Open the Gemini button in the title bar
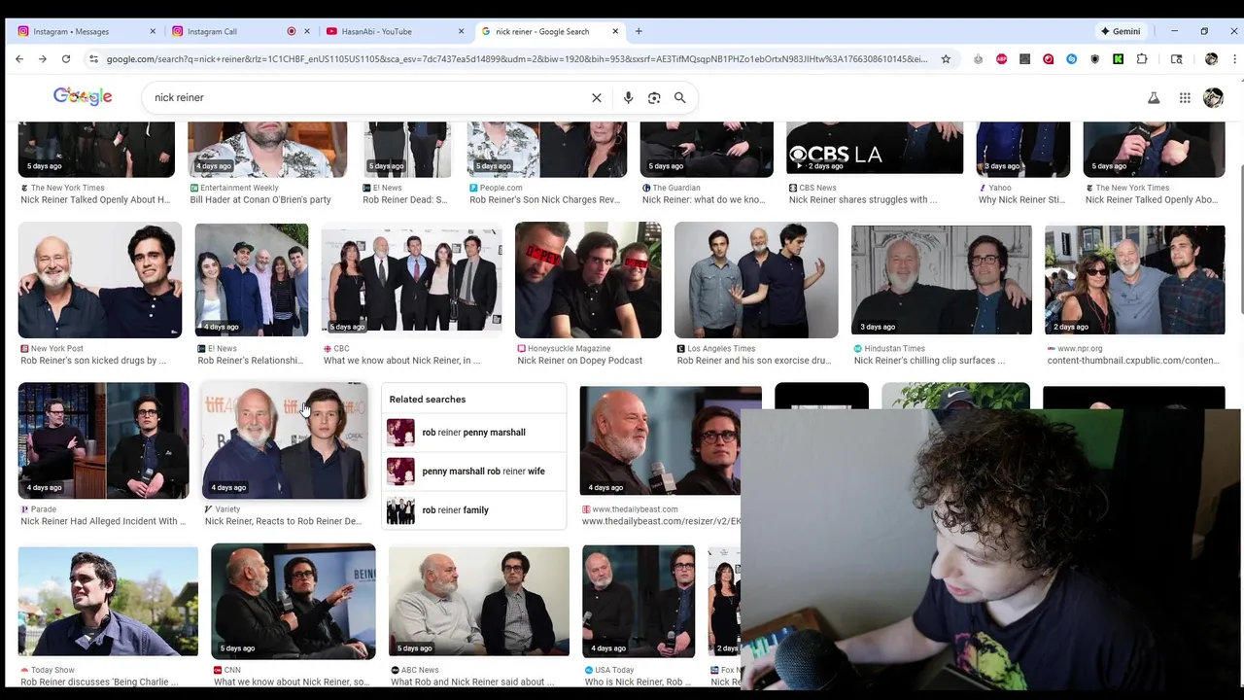 coord(1121,31)
